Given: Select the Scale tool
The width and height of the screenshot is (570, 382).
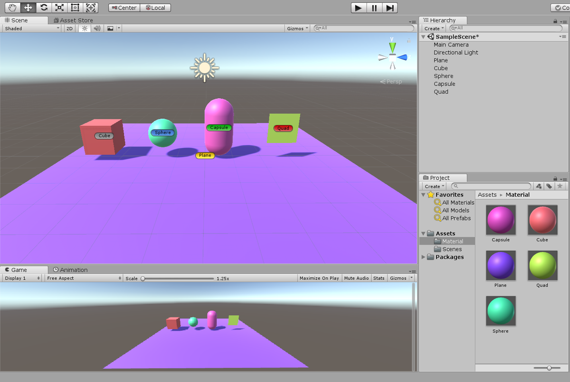Looking at the screenshot, I should pos(59,8).
